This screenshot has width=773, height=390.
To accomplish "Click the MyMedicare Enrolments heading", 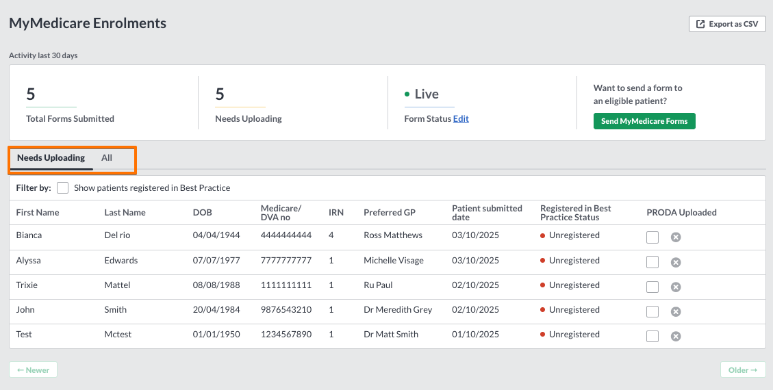I will coord(88,23).
